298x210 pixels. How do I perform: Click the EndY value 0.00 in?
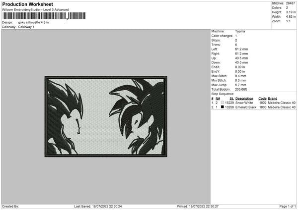pyautogui.click(x=240, y=72)
